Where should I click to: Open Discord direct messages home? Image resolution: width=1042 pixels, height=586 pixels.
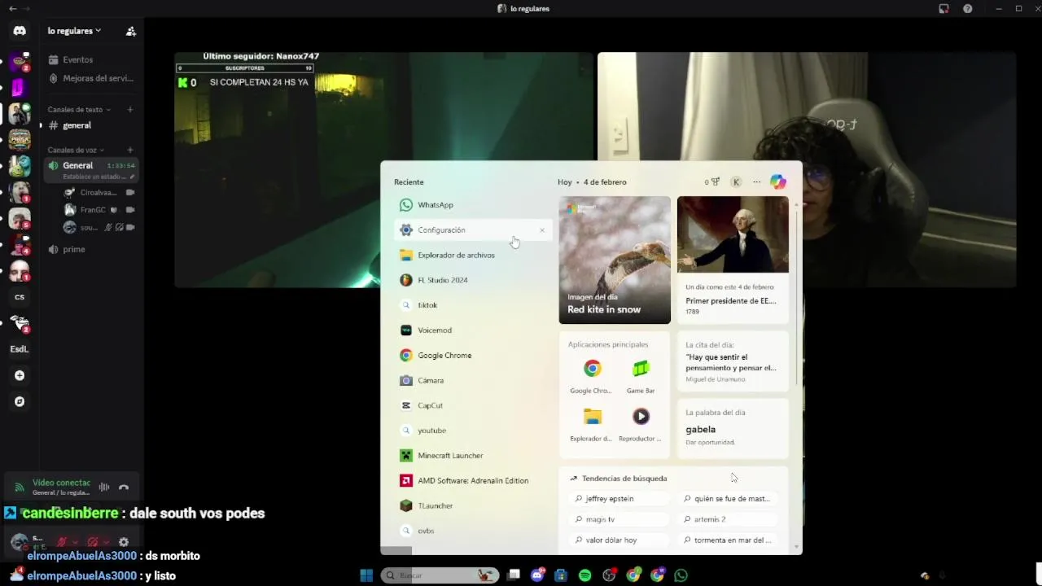(20, 31)
